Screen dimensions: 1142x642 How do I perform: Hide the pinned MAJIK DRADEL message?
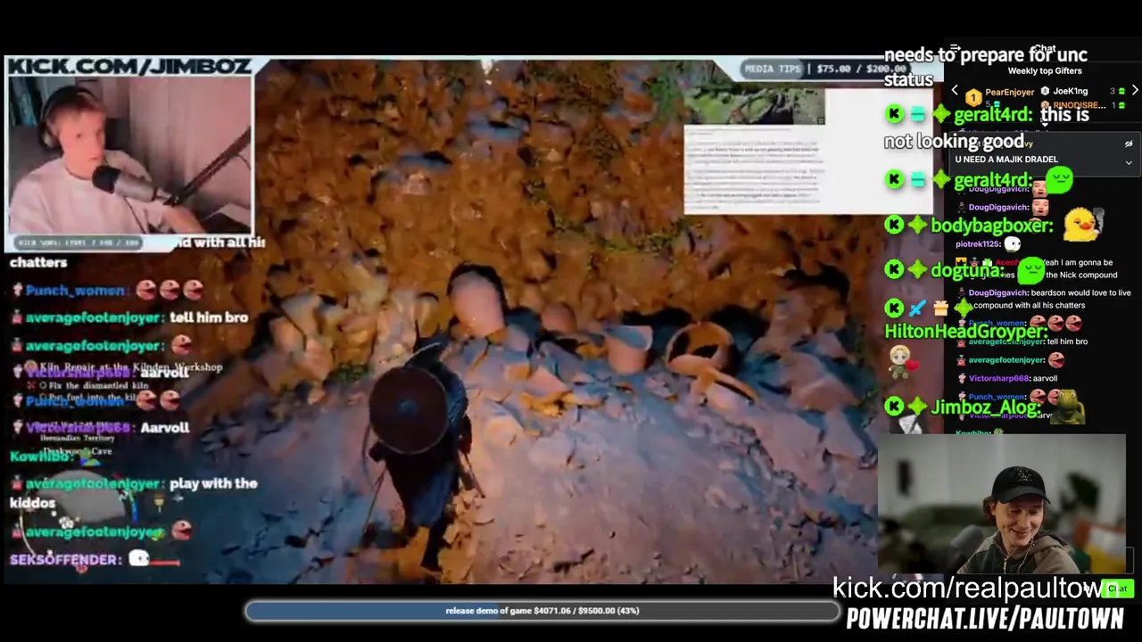pyautogui.click(x=1129, y=144)
